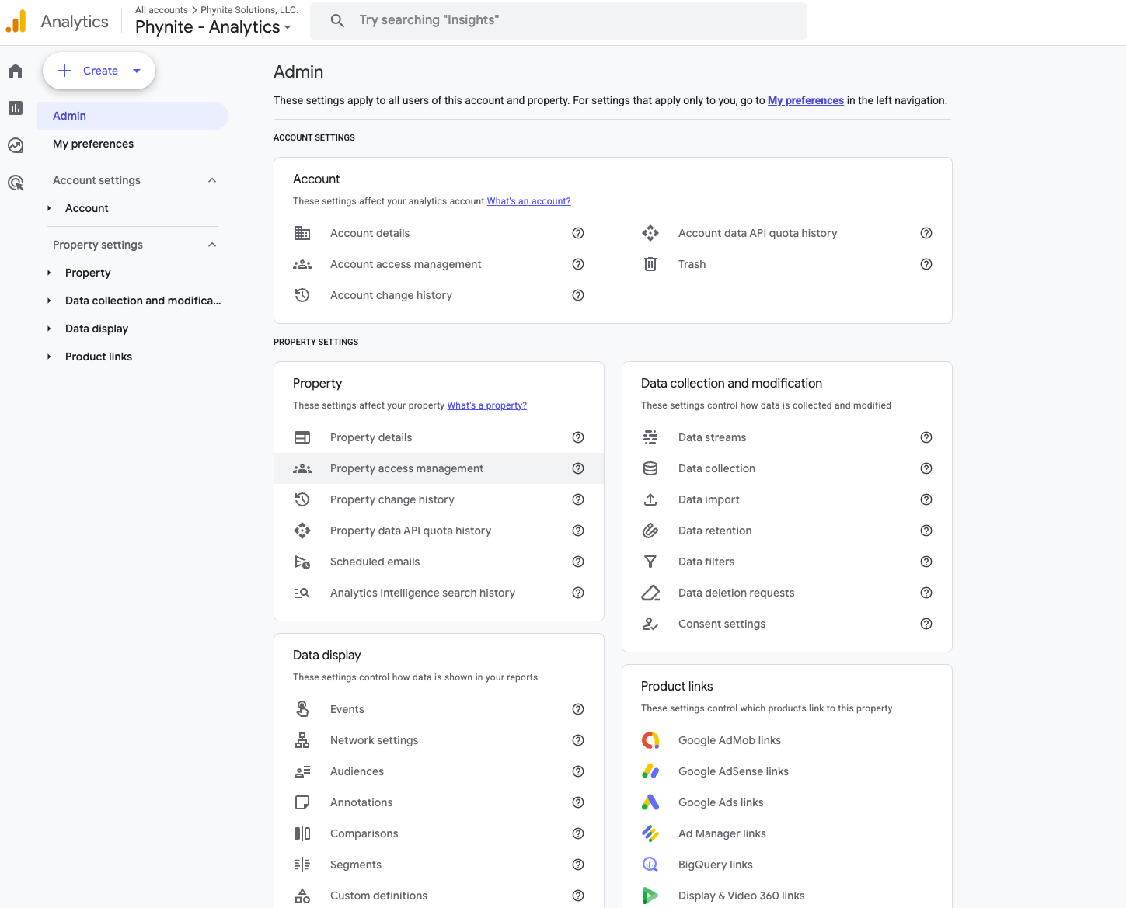
Task: Open help for Account details
Action: point(578,233)
